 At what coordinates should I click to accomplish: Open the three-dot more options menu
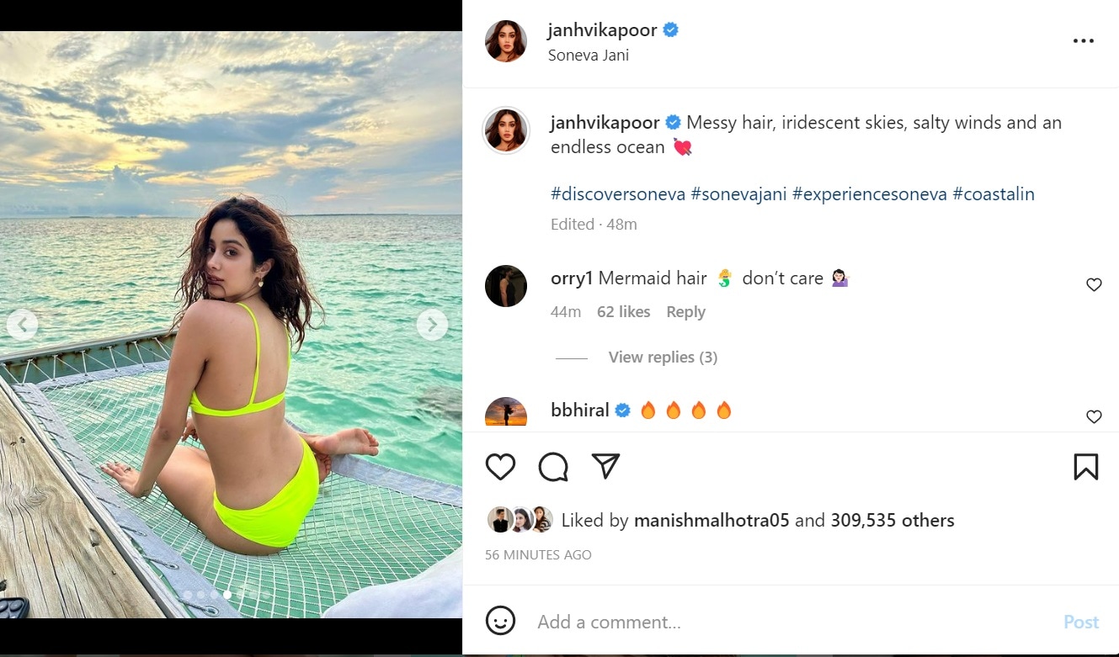tap(1083, 41)
